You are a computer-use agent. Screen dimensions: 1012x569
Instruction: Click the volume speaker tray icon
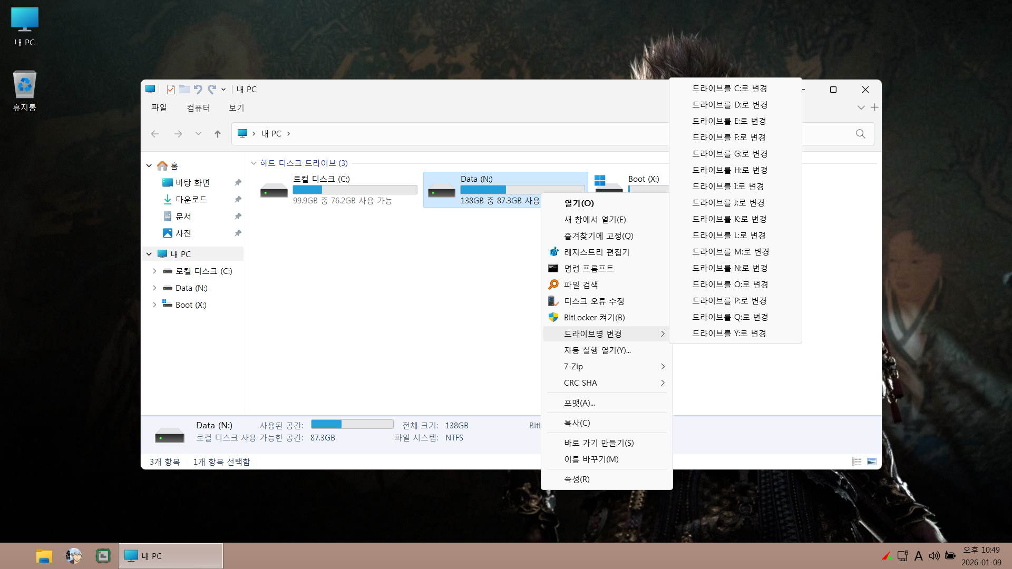click(934, 556)
